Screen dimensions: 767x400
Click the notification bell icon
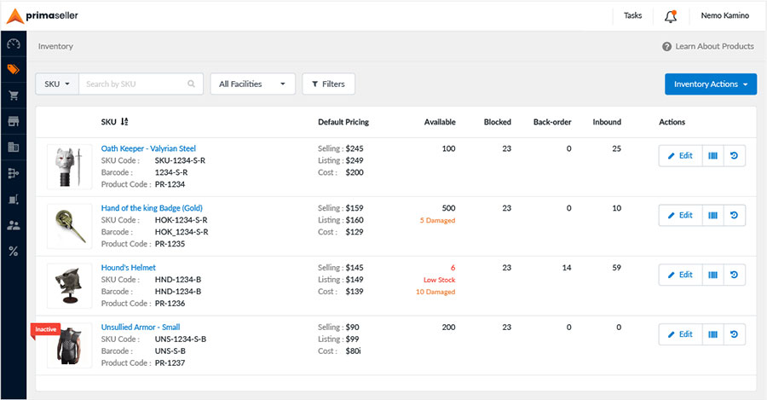[x=671, y=16]
